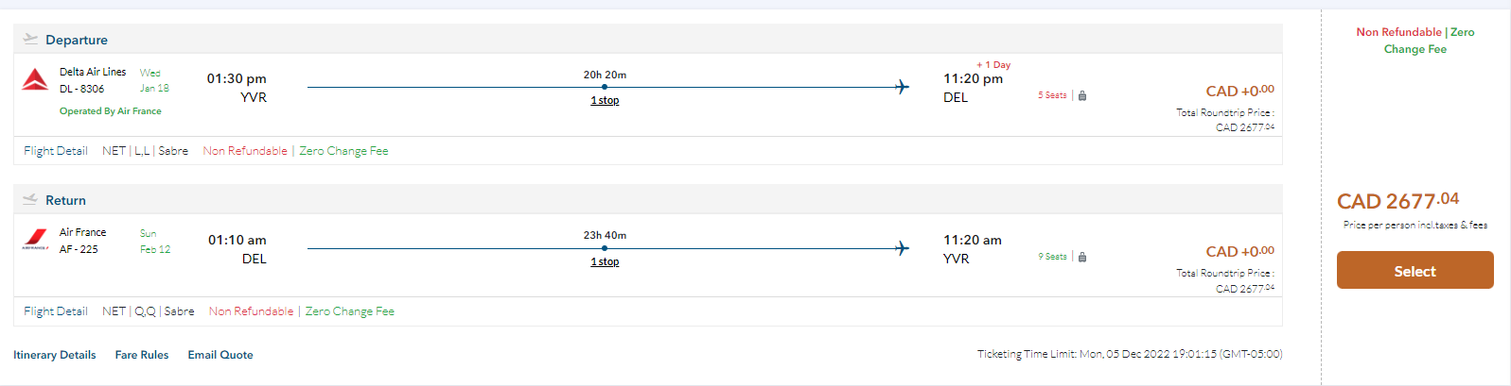Expand the departure flight's 1 stop details

[x=605, y=100]
